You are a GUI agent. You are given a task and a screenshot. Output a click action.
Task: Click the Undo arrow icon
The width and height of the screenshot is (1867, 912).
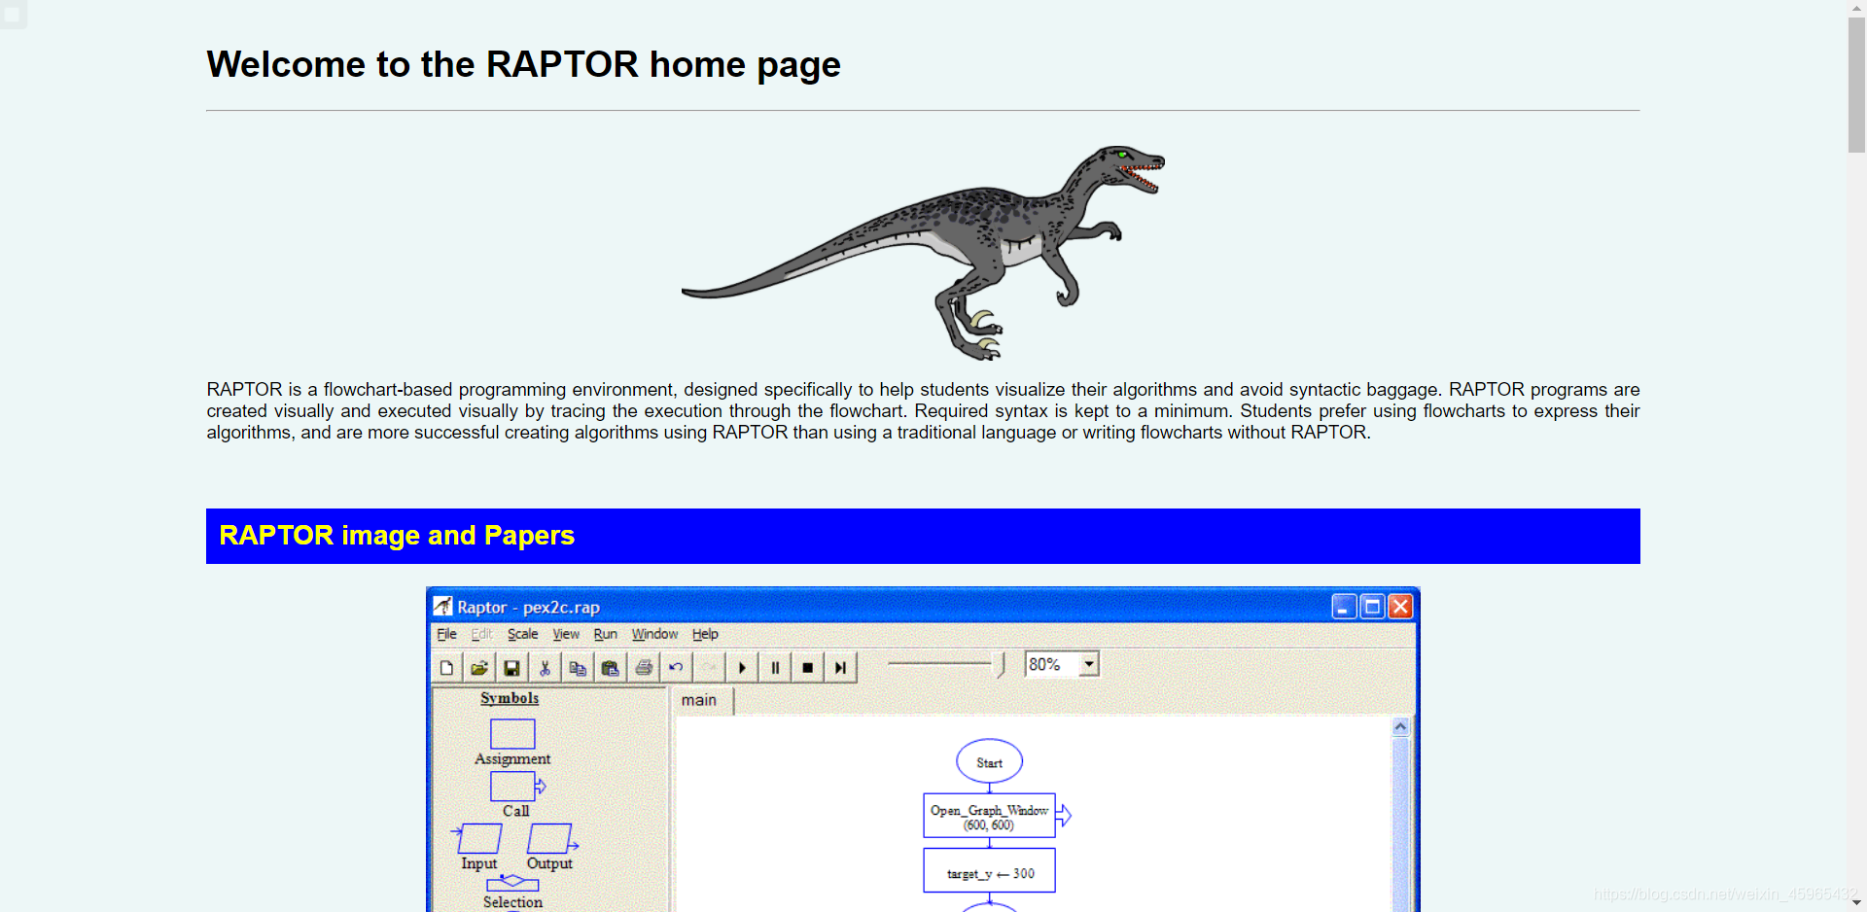pos(676,667)
